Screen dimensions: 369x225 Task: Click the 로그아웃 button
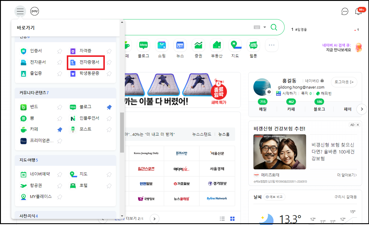[x=344, y=82]
